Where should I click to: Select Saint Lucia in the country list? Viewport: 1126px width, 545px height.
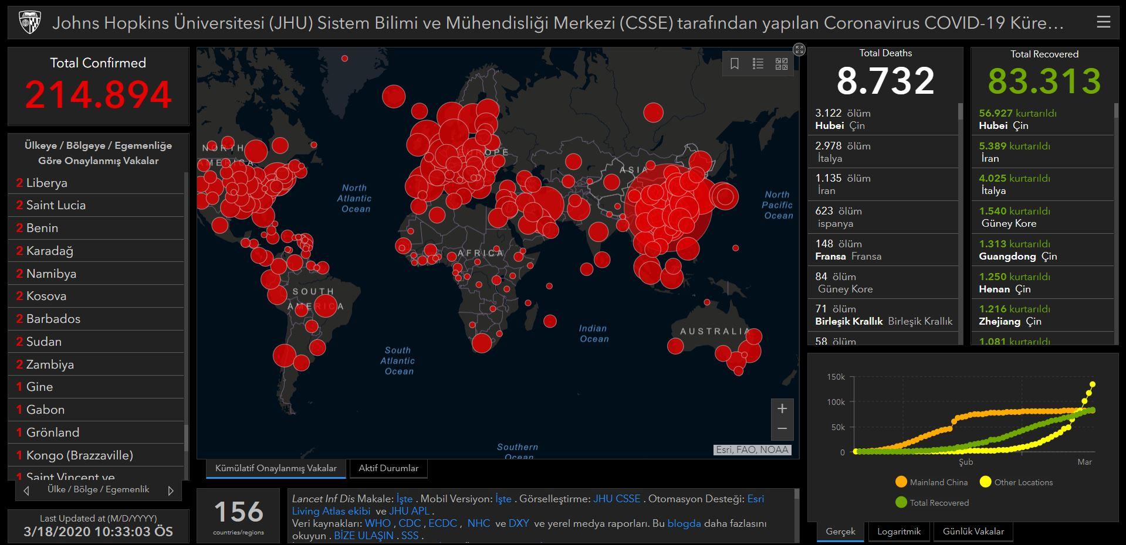click(96, 205)
